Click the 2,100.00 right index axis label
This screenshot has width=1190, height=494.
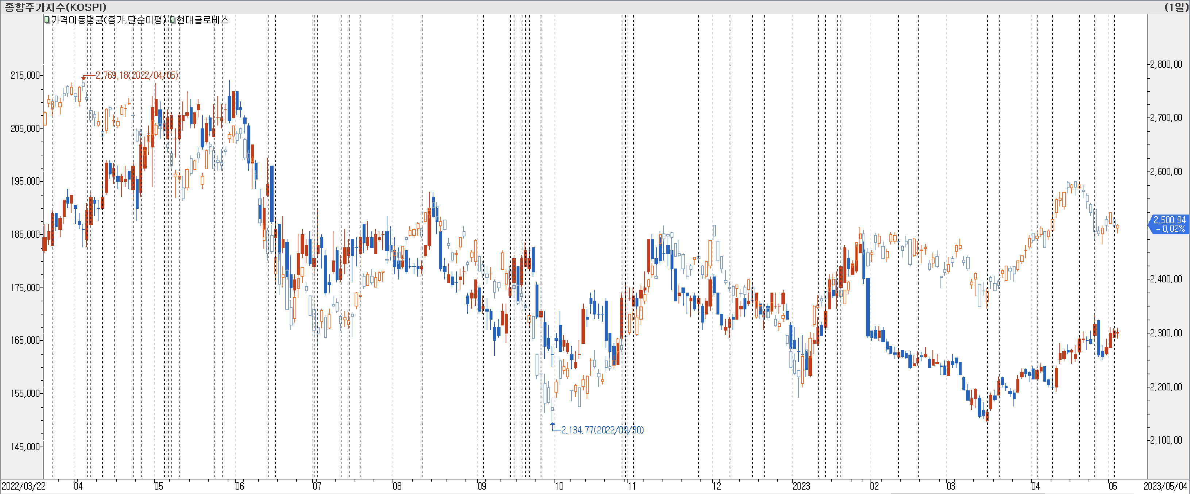(1166, 440)
